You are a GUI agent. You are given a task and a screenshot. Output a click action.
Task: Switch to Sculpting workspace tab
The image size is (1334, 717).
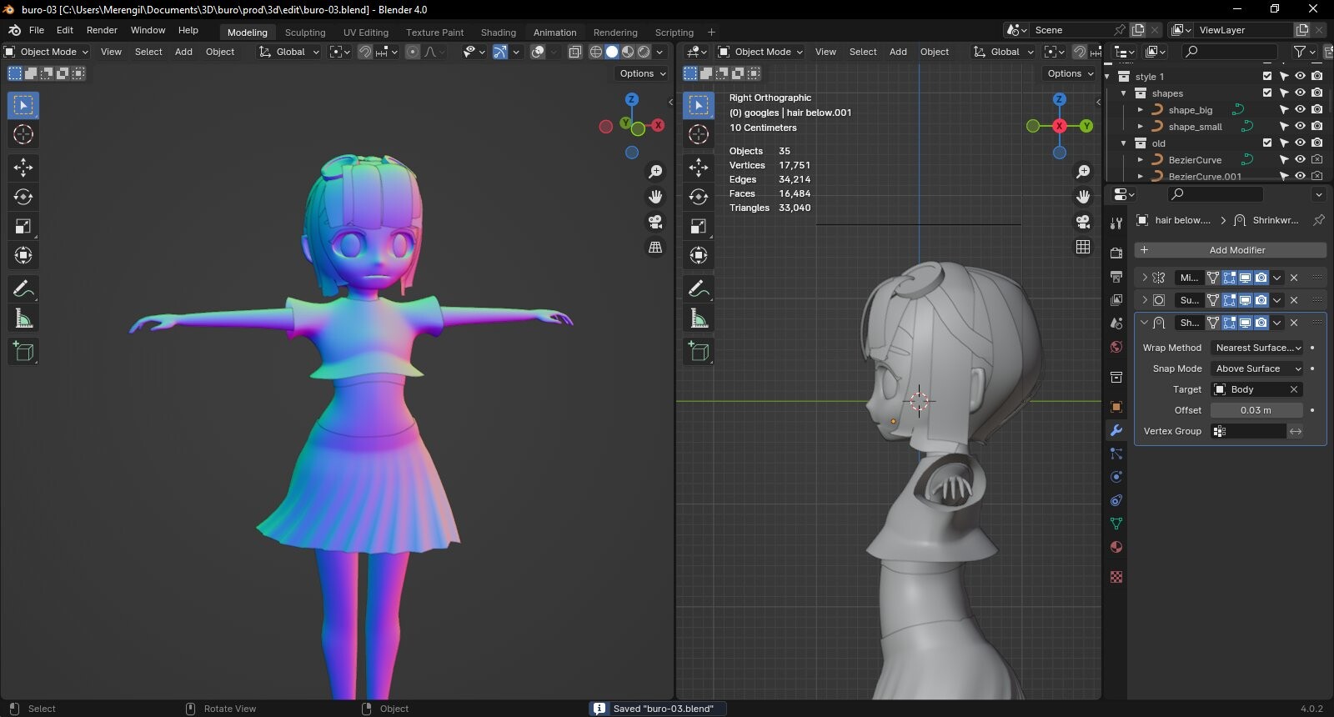[305, 33]
